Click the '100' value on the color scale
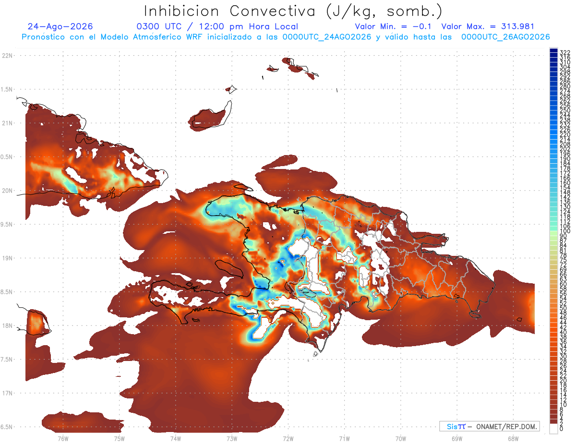 pos(565,231)
